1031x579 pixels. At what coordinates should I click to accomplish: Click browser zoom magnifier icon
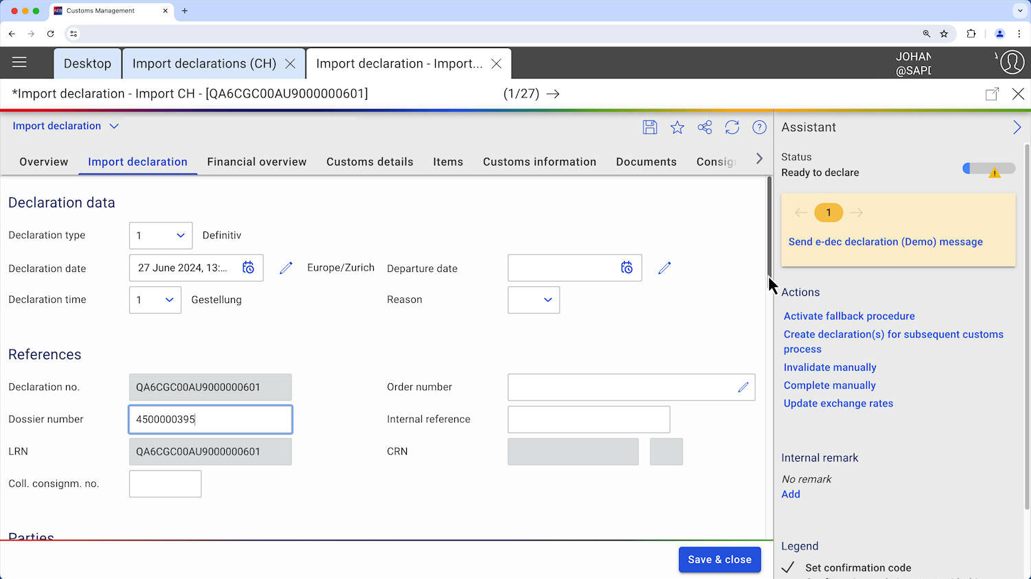[926, 34]
